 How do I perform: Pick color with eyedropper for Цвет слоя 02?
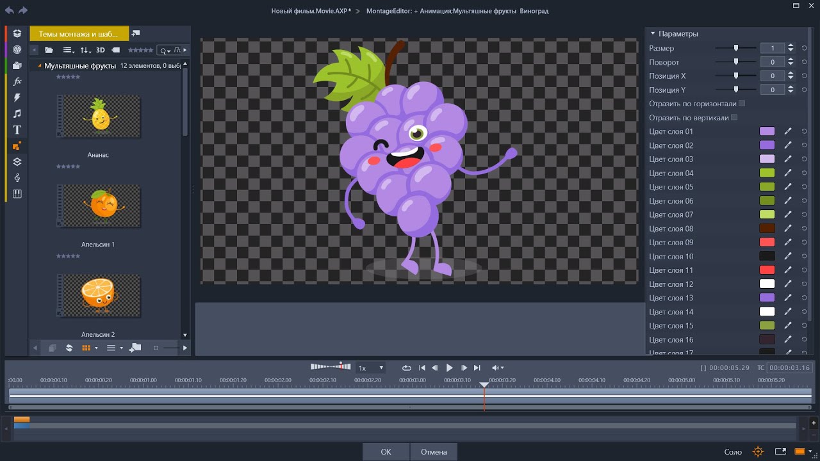788,145
